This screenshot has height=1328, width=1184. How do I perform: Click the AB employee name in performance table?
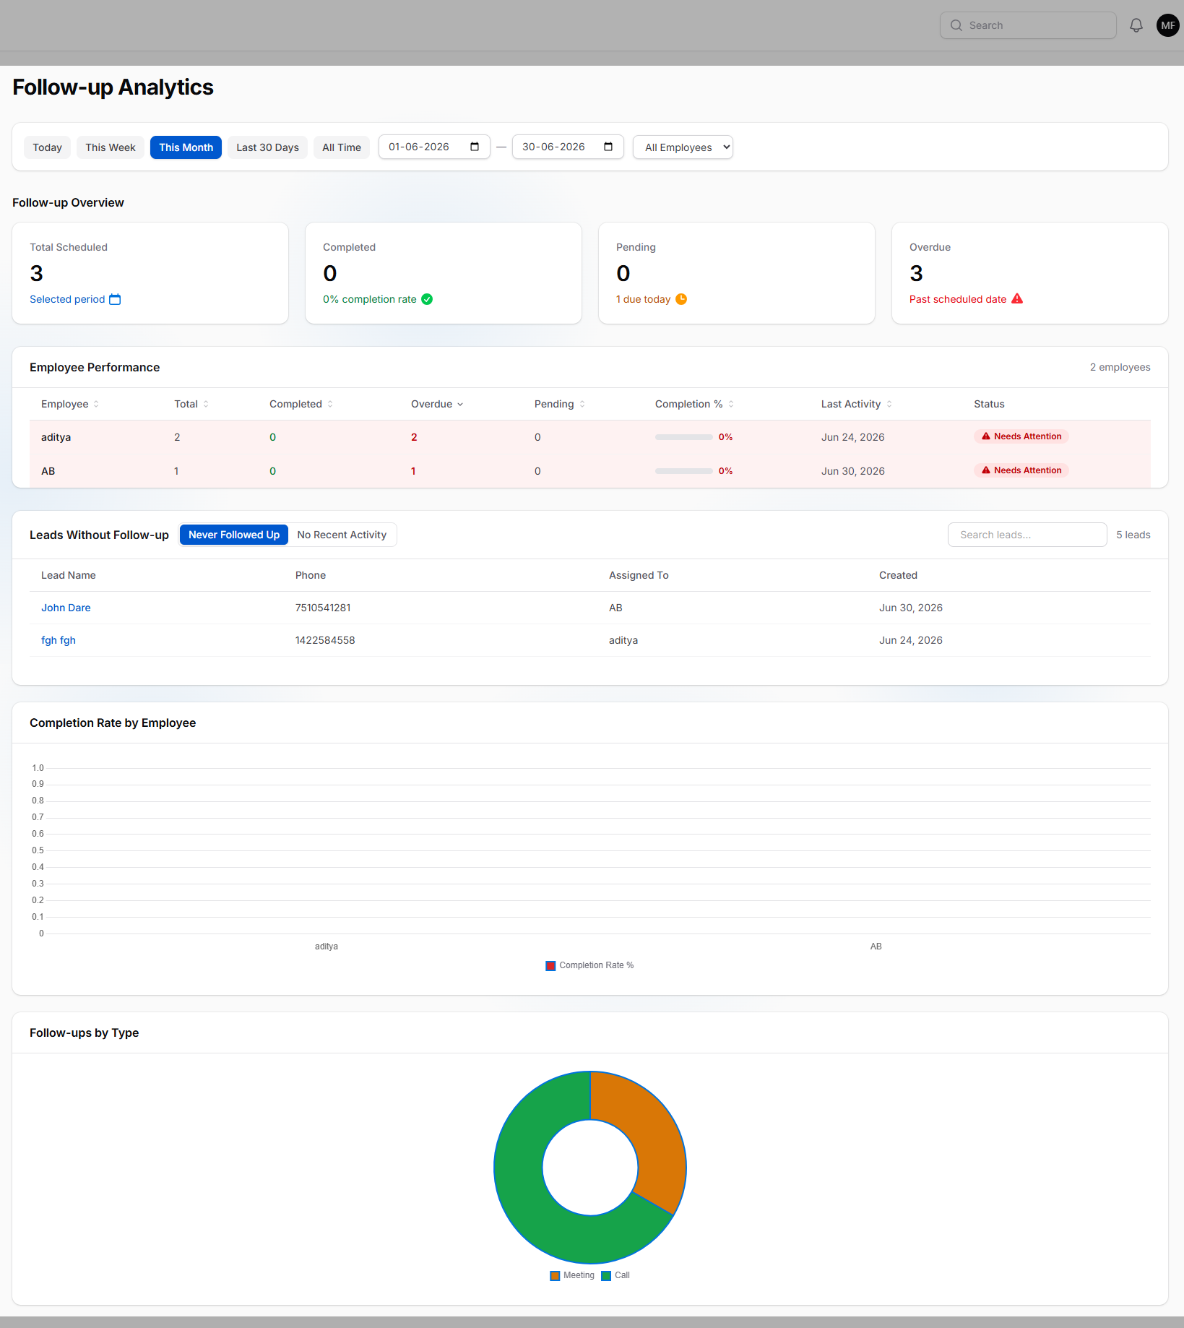(48, 471)
